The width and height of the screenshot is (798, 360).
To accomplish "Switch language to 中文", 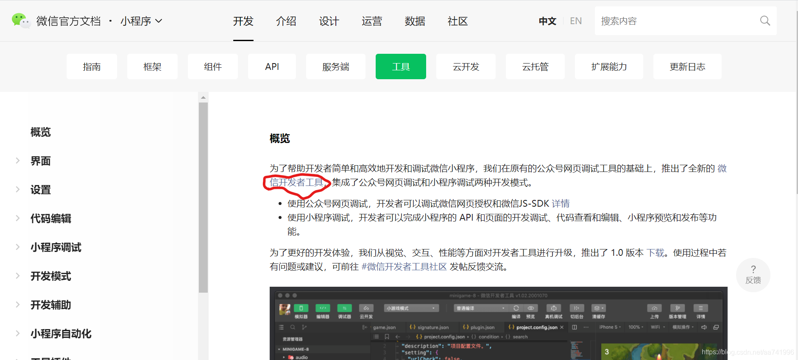I will pos(547,21).
